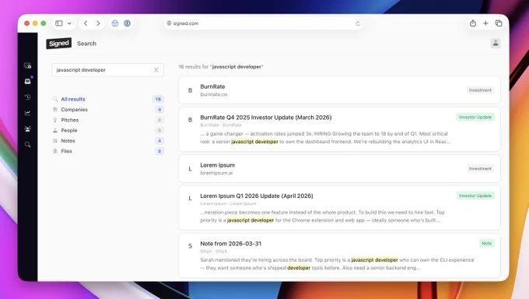Click the Pitches lightbulb icon
Image resolution: width=529 pixels, height=299 pixels.
[x=55, y=120]
